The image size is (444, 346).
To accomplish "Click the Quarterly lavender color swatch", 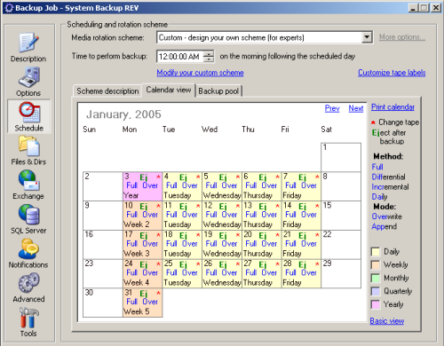I will click(x=376, y=291).
